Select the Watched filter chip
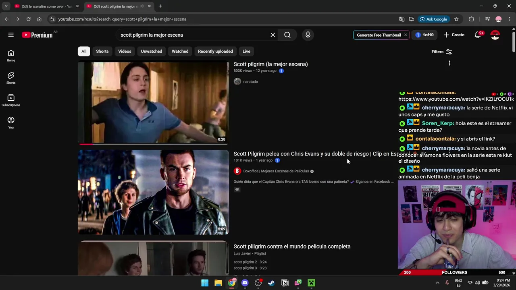Image resolution: width=516 pixels, height=290 pixels. tap(180, 51)
